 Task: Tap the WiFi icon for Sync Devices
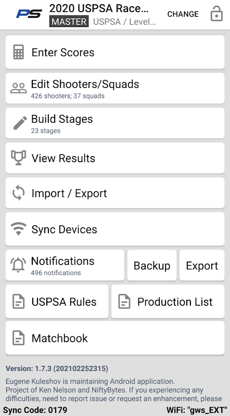point(19,229)
